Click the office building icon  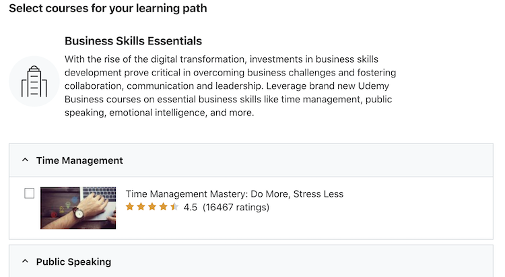[34, 81]
